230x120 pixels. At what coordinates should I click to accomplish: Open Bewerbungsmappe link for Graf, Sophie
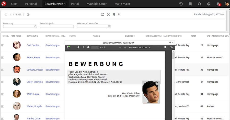coord(52,45)
